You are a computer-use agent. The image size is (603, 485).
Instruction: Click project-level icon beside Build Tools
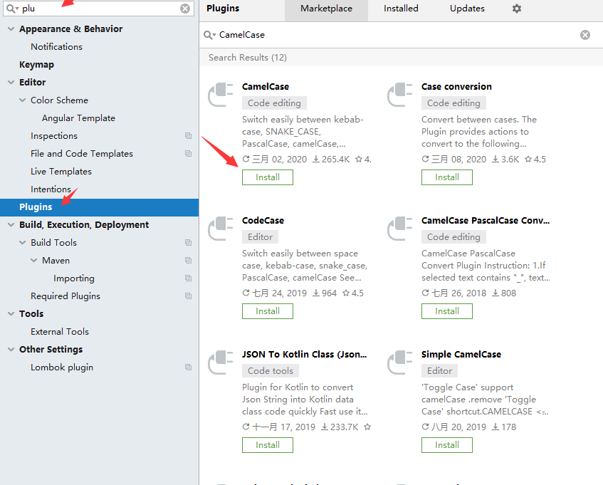[x=188, y=243]
